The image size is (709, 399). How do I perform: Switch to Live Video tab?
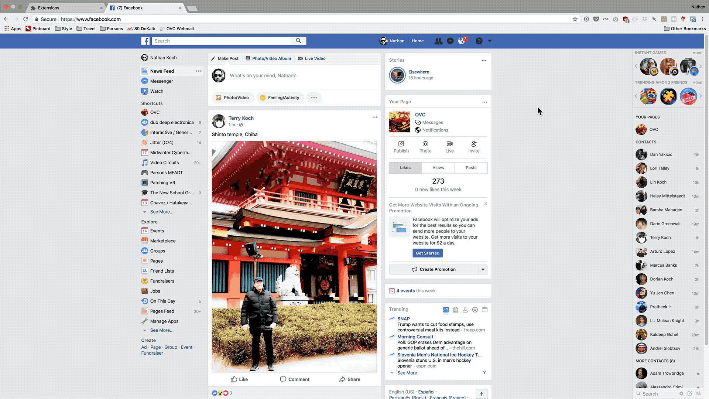(312, 59)
